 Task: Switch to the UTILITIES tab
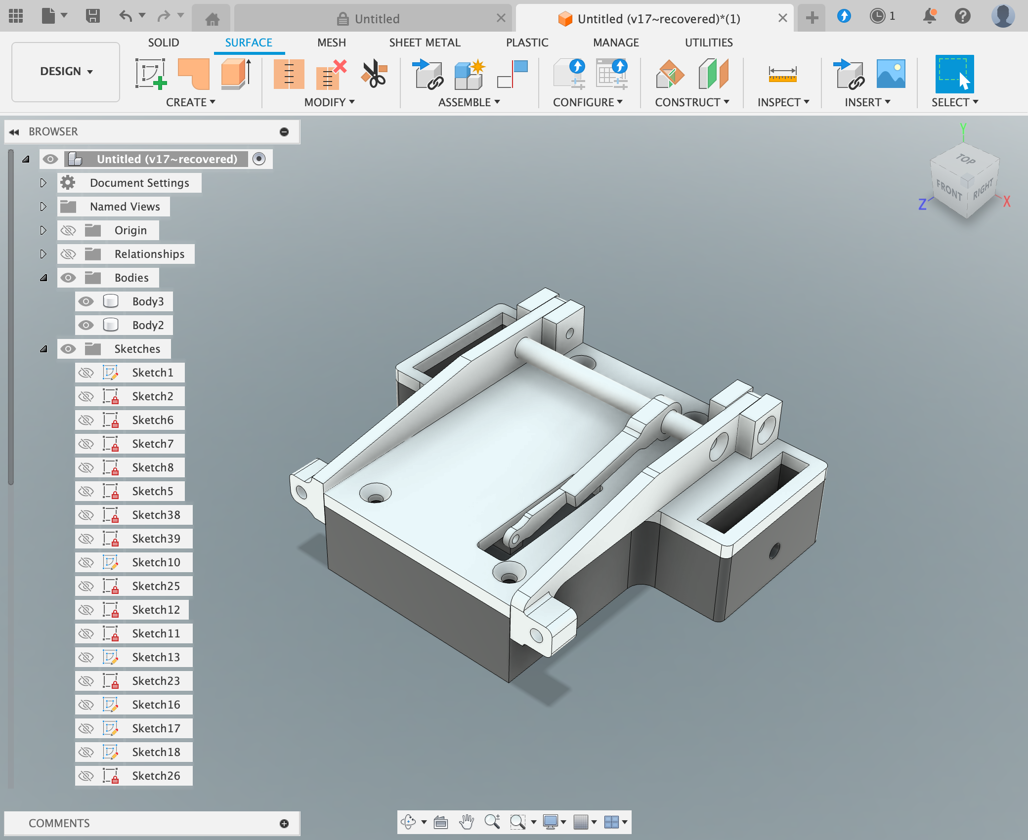(709, 42)
